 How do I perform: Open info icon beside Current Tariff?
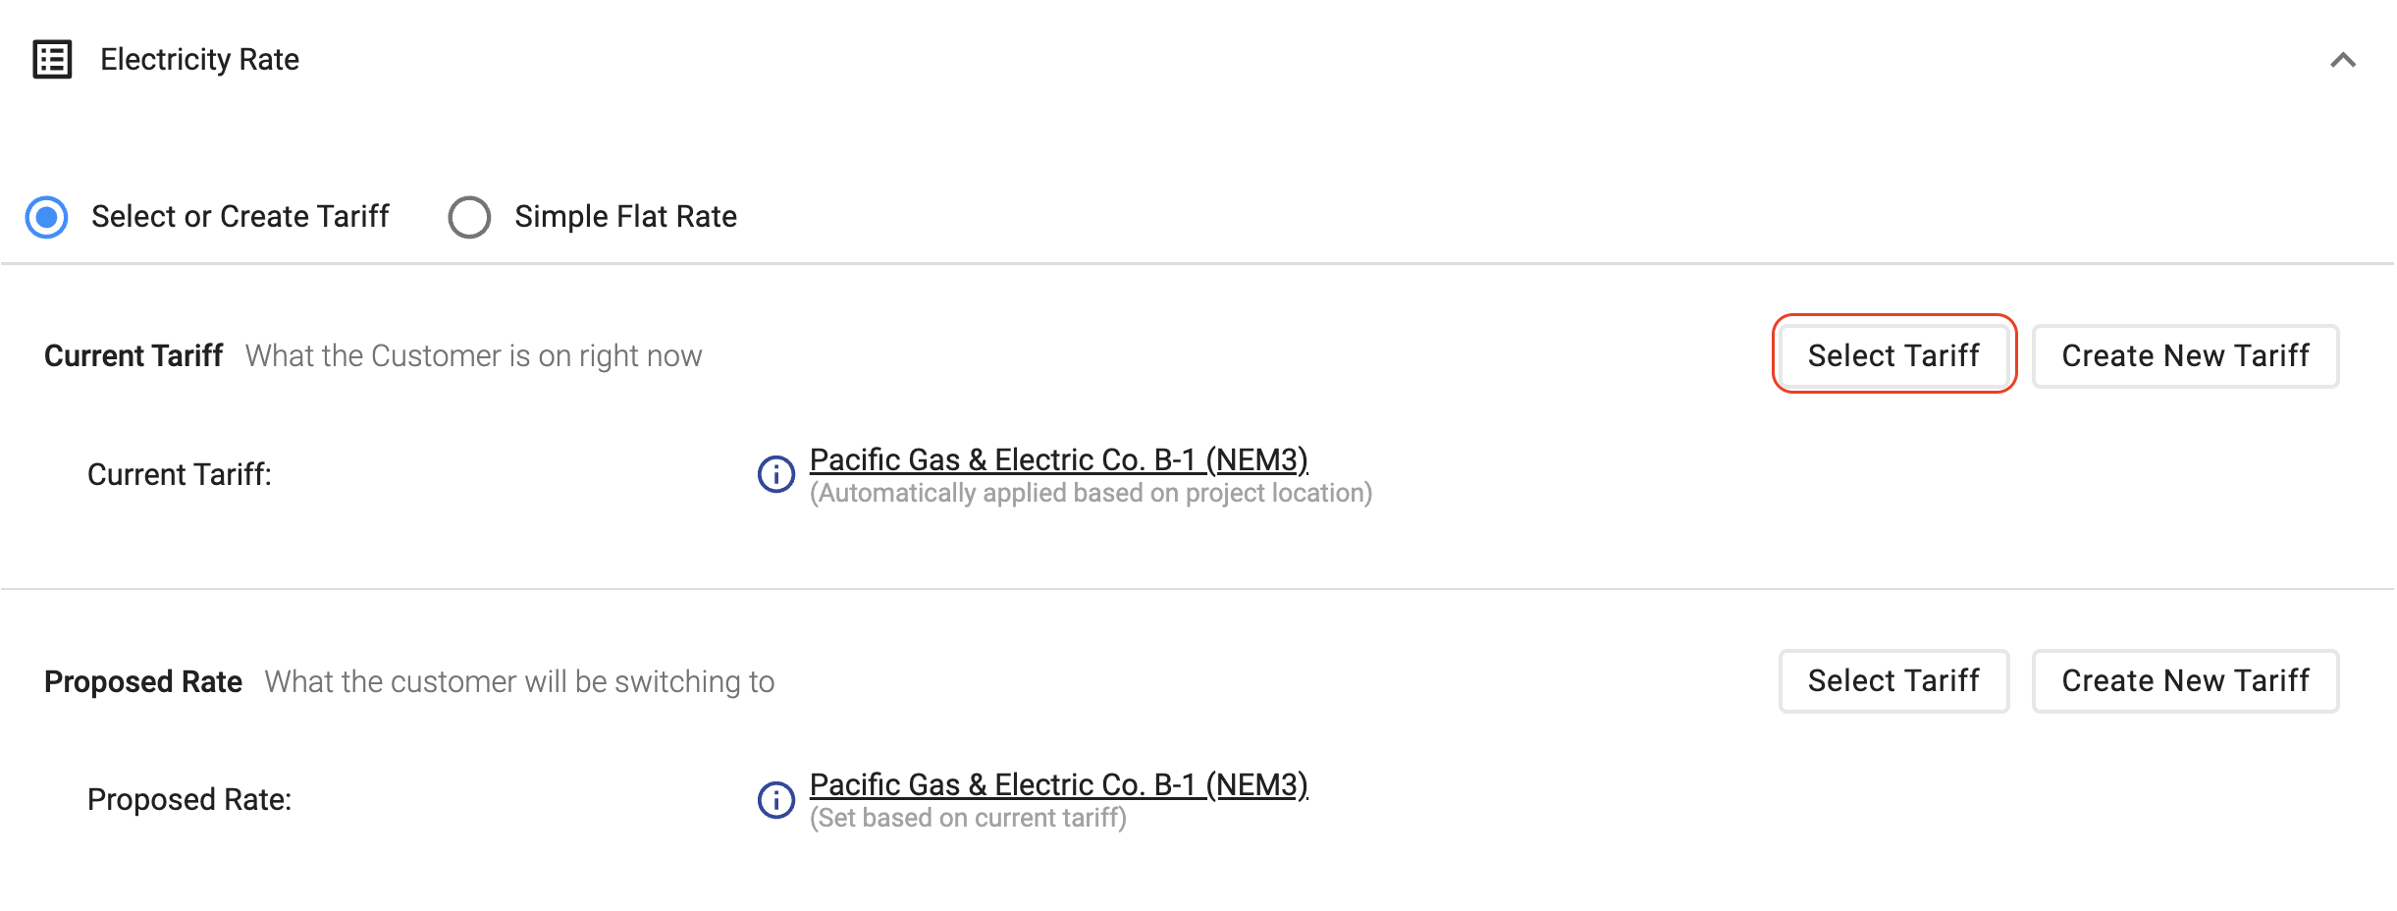click(x=775, y=475)
